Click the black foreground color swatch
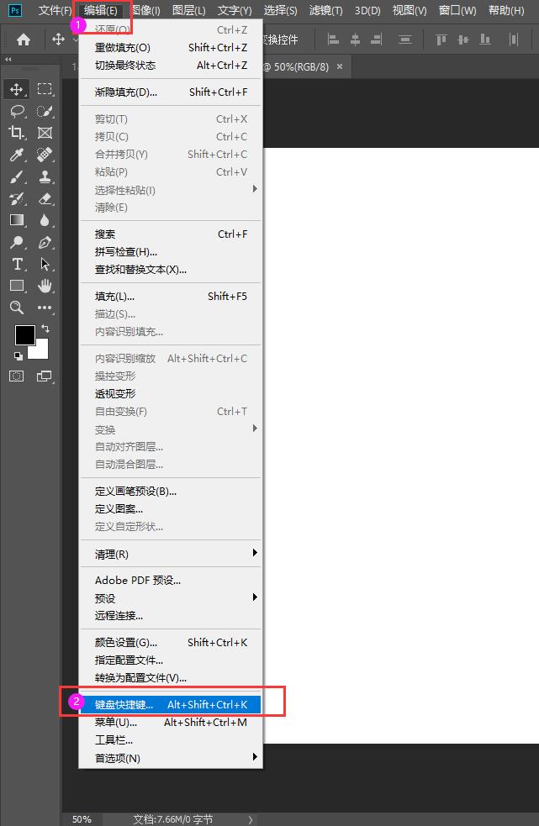The image size is (539, 826). (24, 334)
